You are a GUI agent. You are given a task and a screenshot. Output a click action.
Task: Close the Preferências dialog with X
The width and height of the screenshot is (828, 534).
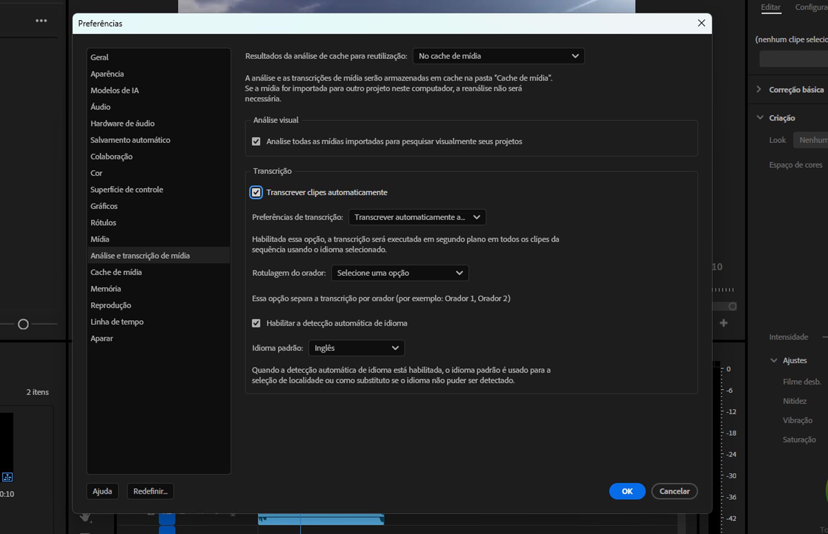(701, 23)
